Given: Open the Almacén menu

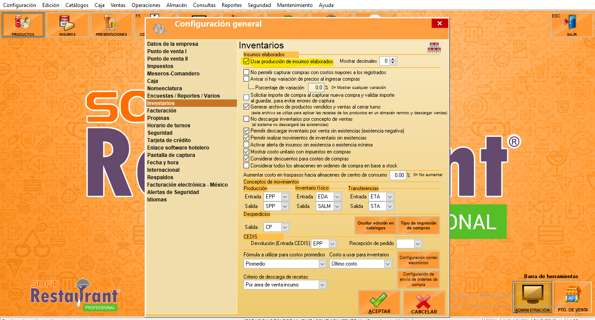Looking at the screenshot, I should click(x=176, y=5).
